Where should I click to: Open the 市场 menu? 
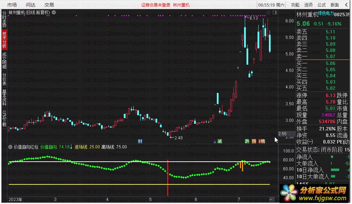click(12, 5)
